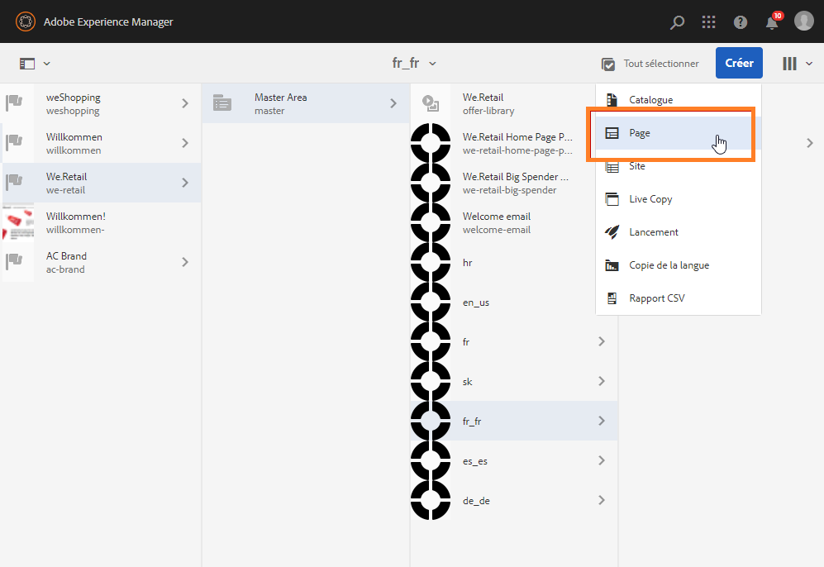
Task: Choose Site from the Créer menu
Action: [x=678, y=166]
